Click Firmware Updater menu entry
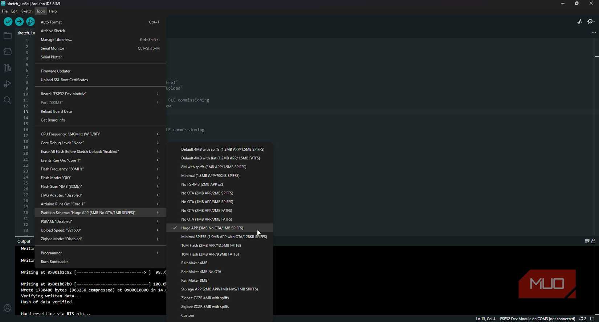Screen dimensions: 599x322 coord(100,71)
